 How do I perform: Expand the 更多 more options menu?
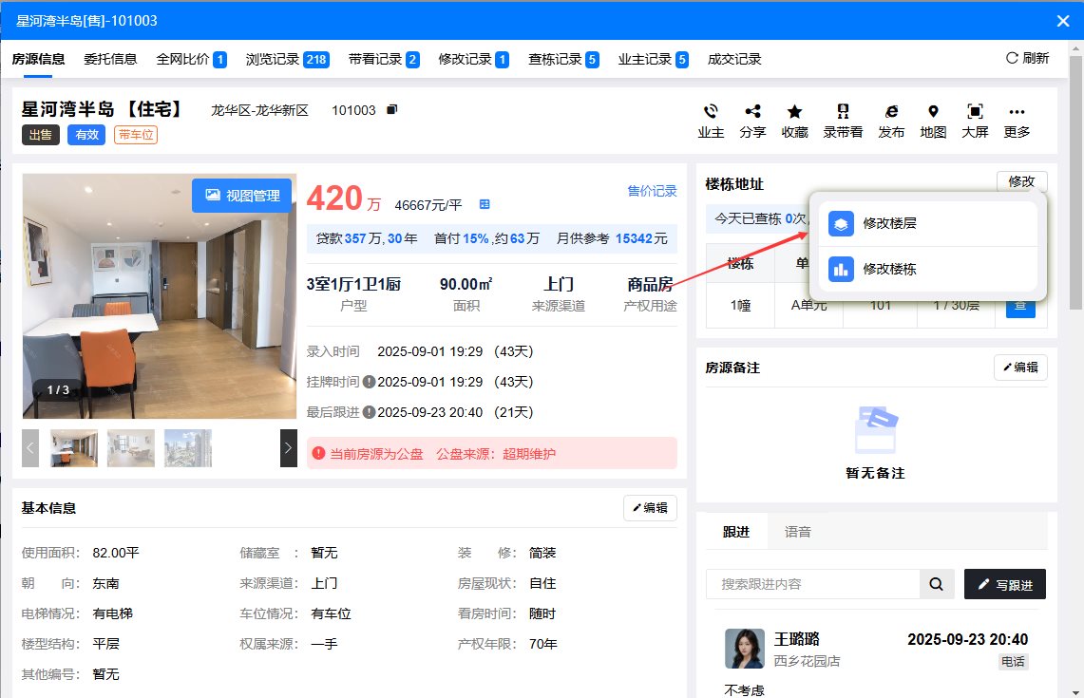[1017, 112]
